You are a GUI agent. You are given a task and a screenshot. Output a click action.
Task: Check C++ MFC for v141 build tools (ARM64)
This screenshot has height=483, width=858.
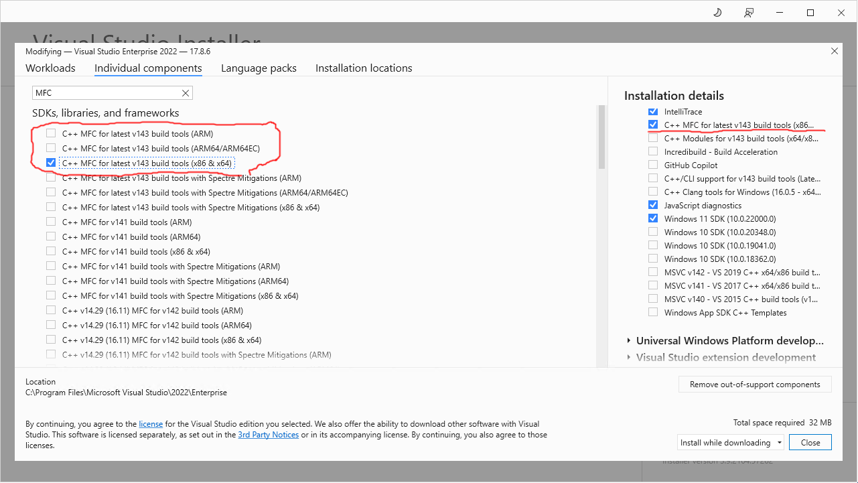pyautogui.click(x=51, y=237)
